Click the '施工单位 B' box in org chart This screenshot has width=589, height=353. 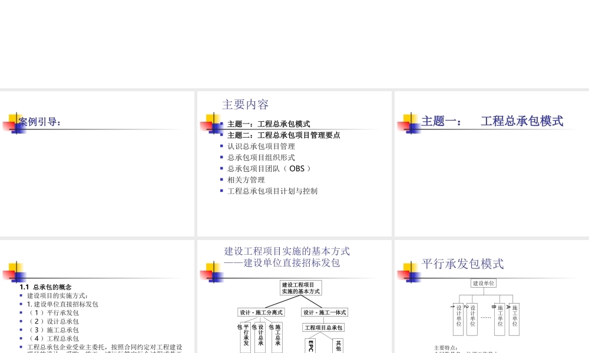(499, 319)
